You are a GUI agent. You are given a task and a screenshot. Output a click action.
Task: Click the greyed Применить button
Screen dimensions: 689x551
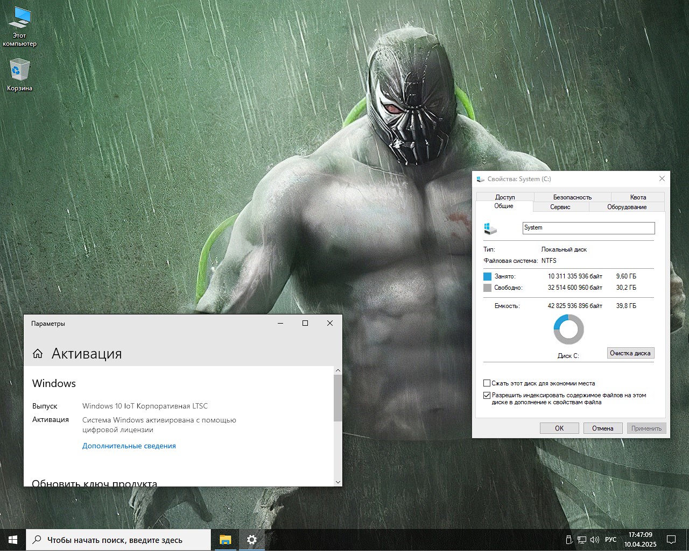pos(646,428)
